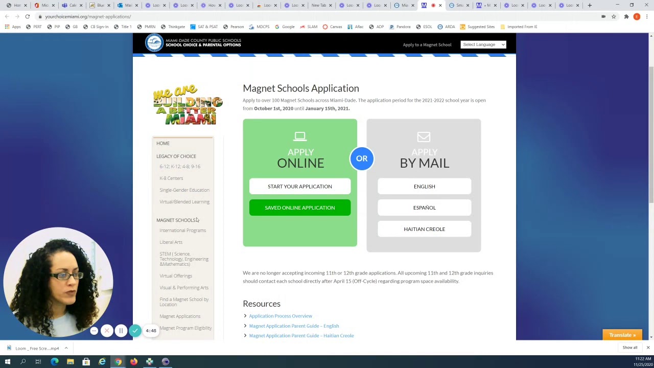This screenshot has width=654, height=368.
Task: Cancel the Loom recording with the X button
Action: [x=107, y=331]
